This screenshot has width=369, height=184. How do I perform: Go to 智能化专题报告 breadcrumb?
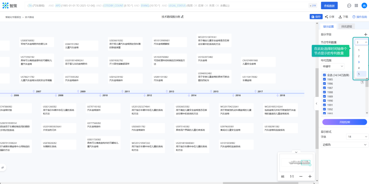tap(13, 17)
